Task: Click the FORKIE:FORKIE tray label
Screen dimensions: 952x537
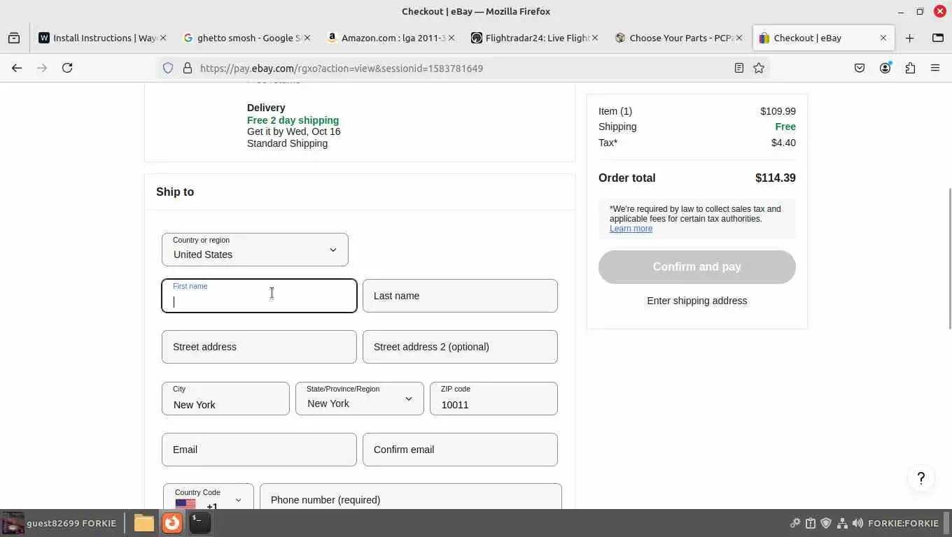Action: (903, 523)
